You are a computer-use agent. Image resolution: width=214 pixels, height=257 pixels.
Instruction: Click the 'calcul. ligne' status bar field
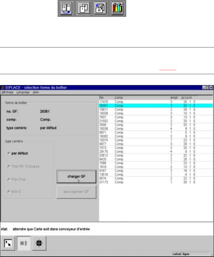(x=191, y=254)
